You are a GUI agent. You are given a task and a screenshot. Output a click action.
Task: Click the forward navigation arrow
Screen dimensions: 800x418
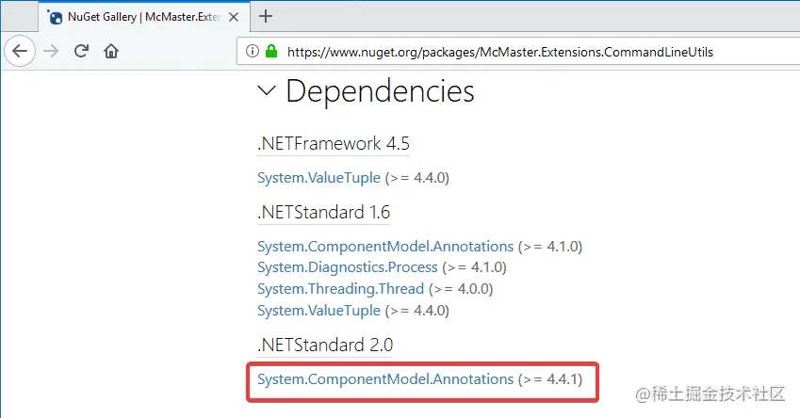51,52
